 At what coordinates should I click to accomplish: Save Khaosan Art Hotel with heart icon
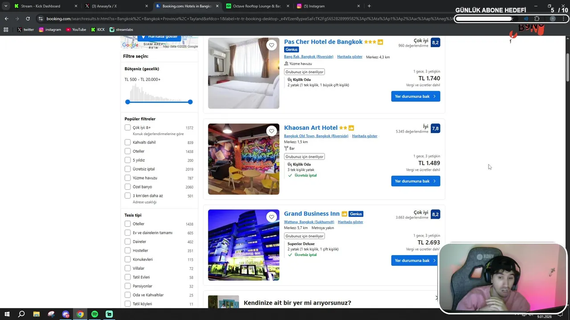click(x=272, y=131)
